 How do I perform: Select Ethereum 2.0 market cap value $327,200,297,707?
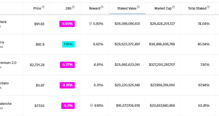tap(162, 65)
